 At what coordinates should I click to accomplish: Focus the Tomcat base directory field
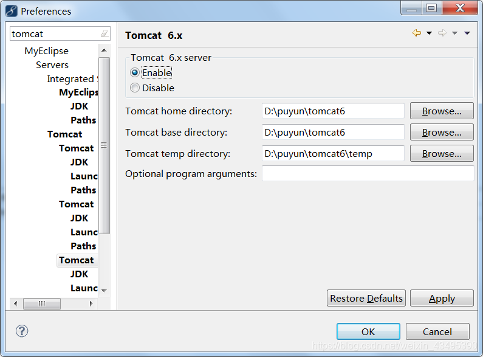pos(333,132)
